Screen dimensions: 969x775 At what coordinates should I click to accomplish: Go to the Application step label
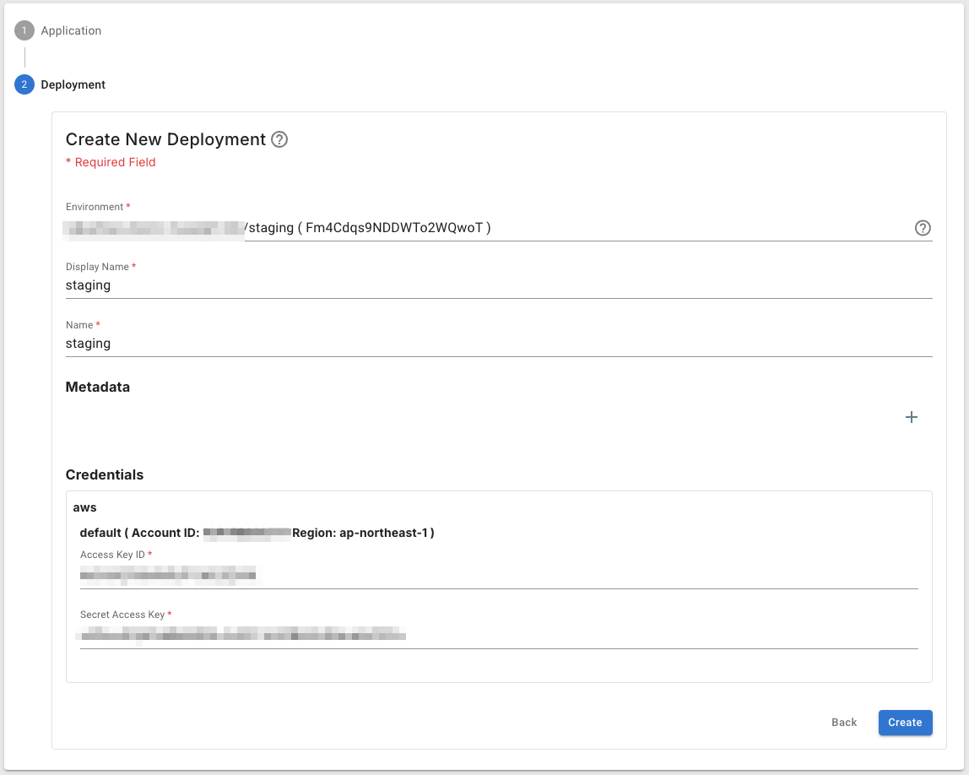pyautogui.click(x=71, y=31)
